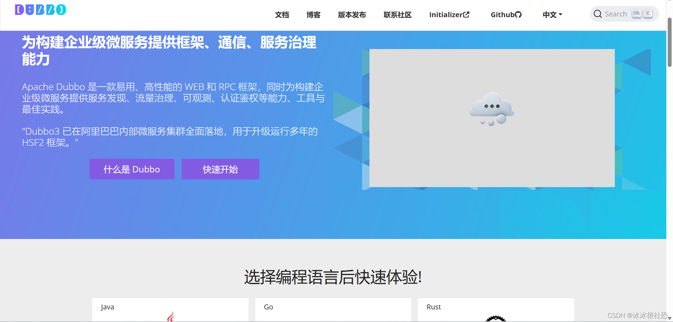This screenshot has width=673, height=322.
Task: Click the 为构建企业级微服务 main headline
Action: coord(169,51)
